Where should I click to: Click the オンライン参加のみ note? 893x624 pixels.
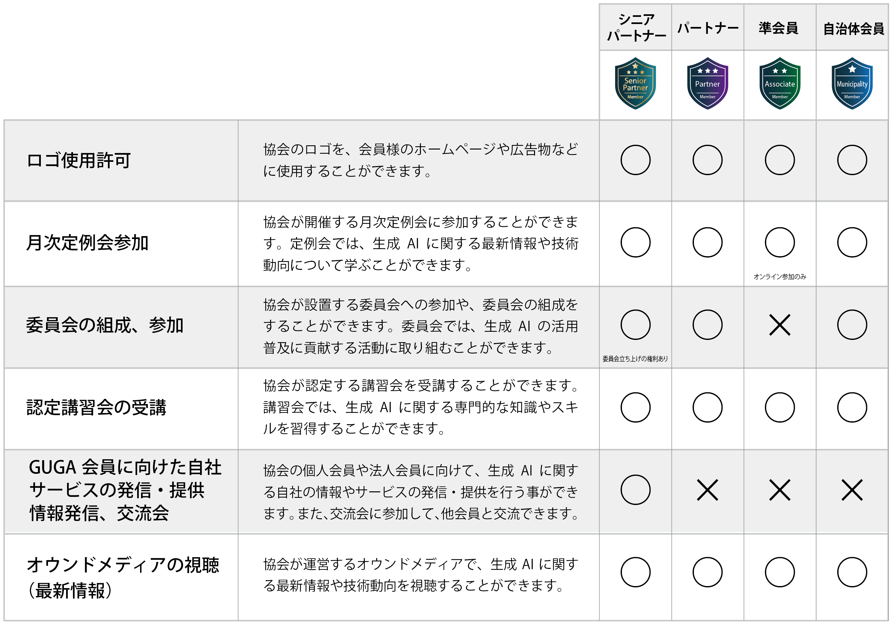click(780, 277)
